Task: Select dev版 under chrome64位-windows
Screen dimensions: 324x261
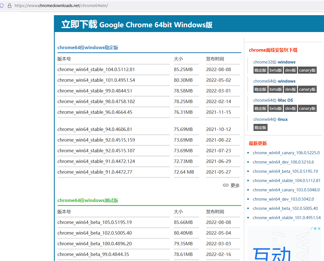Action: tap(290, 89)
